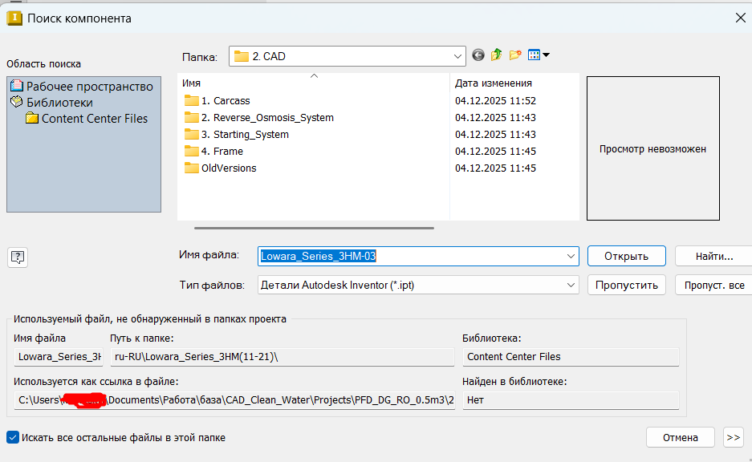This screenshot has height=462, width=752.
Task: Click the OldVersions folder name
Action: pyautogui.click(x=229, y=168)
